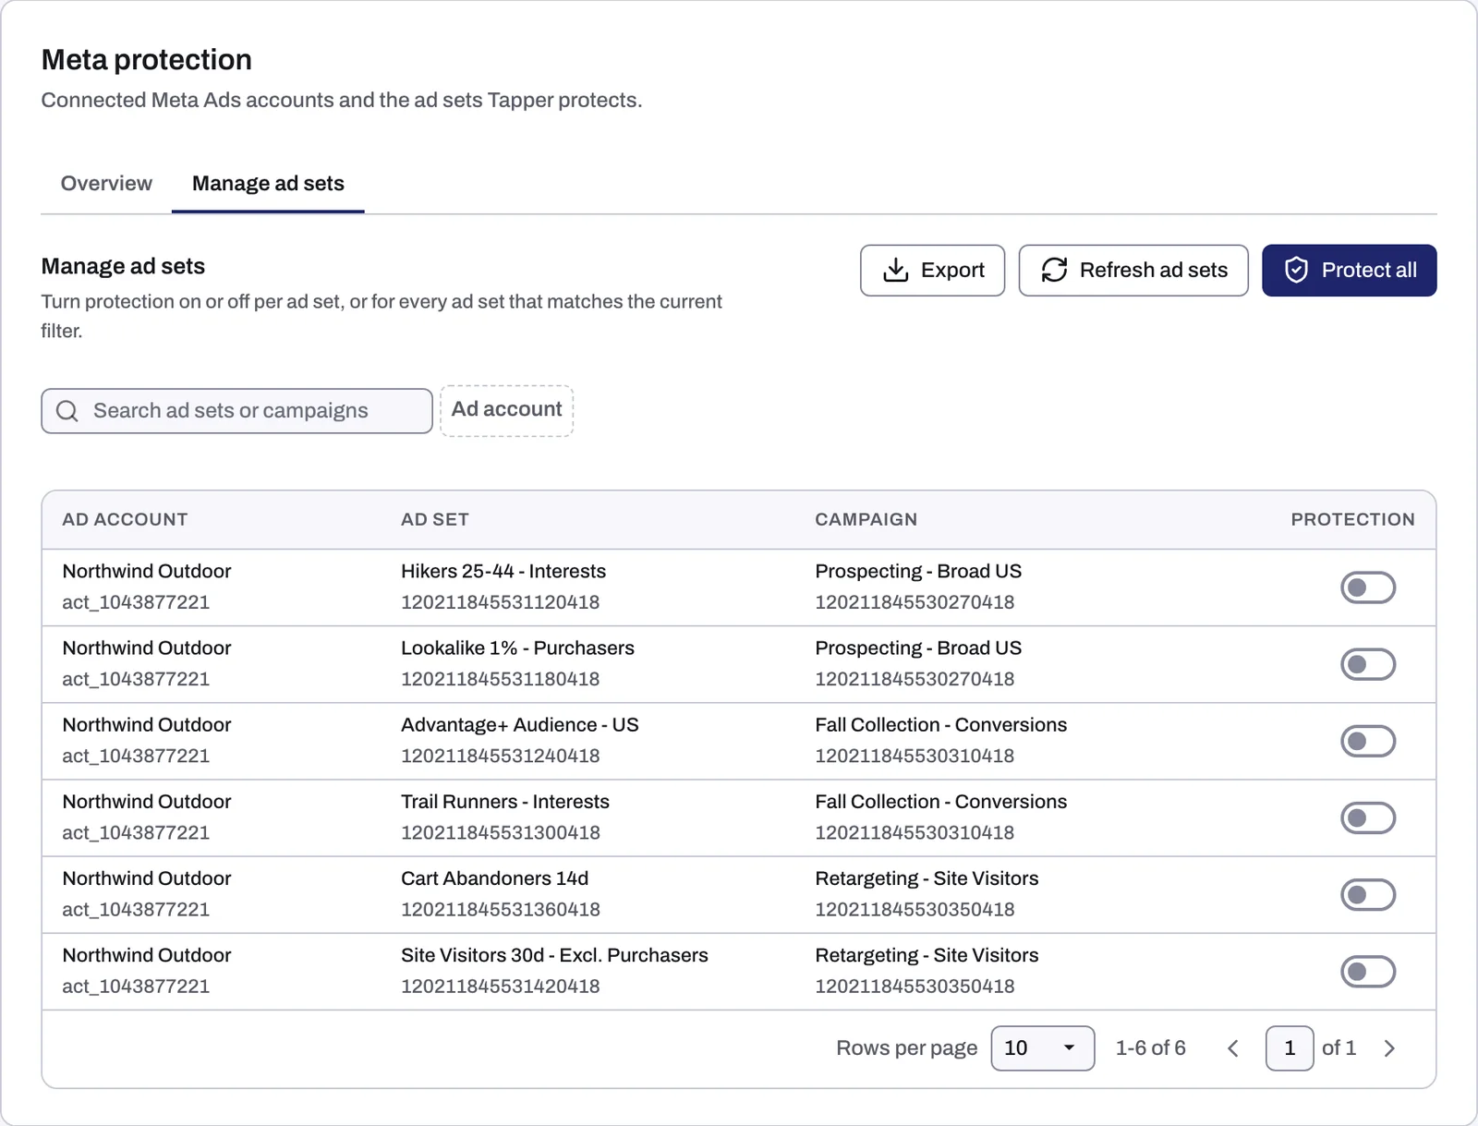The image size is (1478, 1126).
Task: Click the download icon on Export
Action: tap(895, 270)
